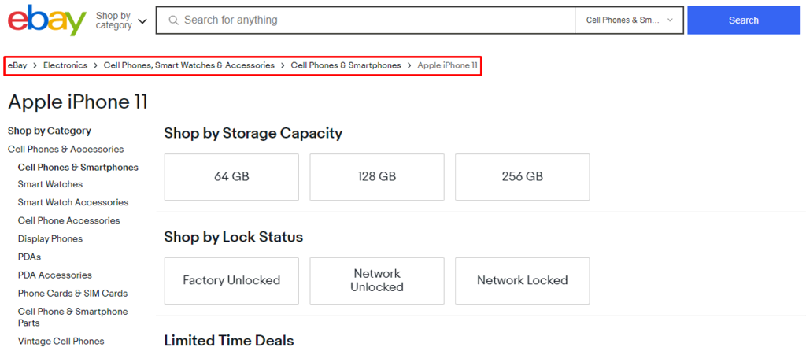Click the search magnifier icon

(x=174, y=20)
